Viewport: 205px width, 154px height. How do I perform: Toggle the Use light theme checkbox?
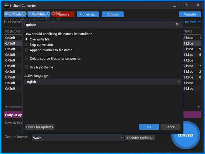27,67
